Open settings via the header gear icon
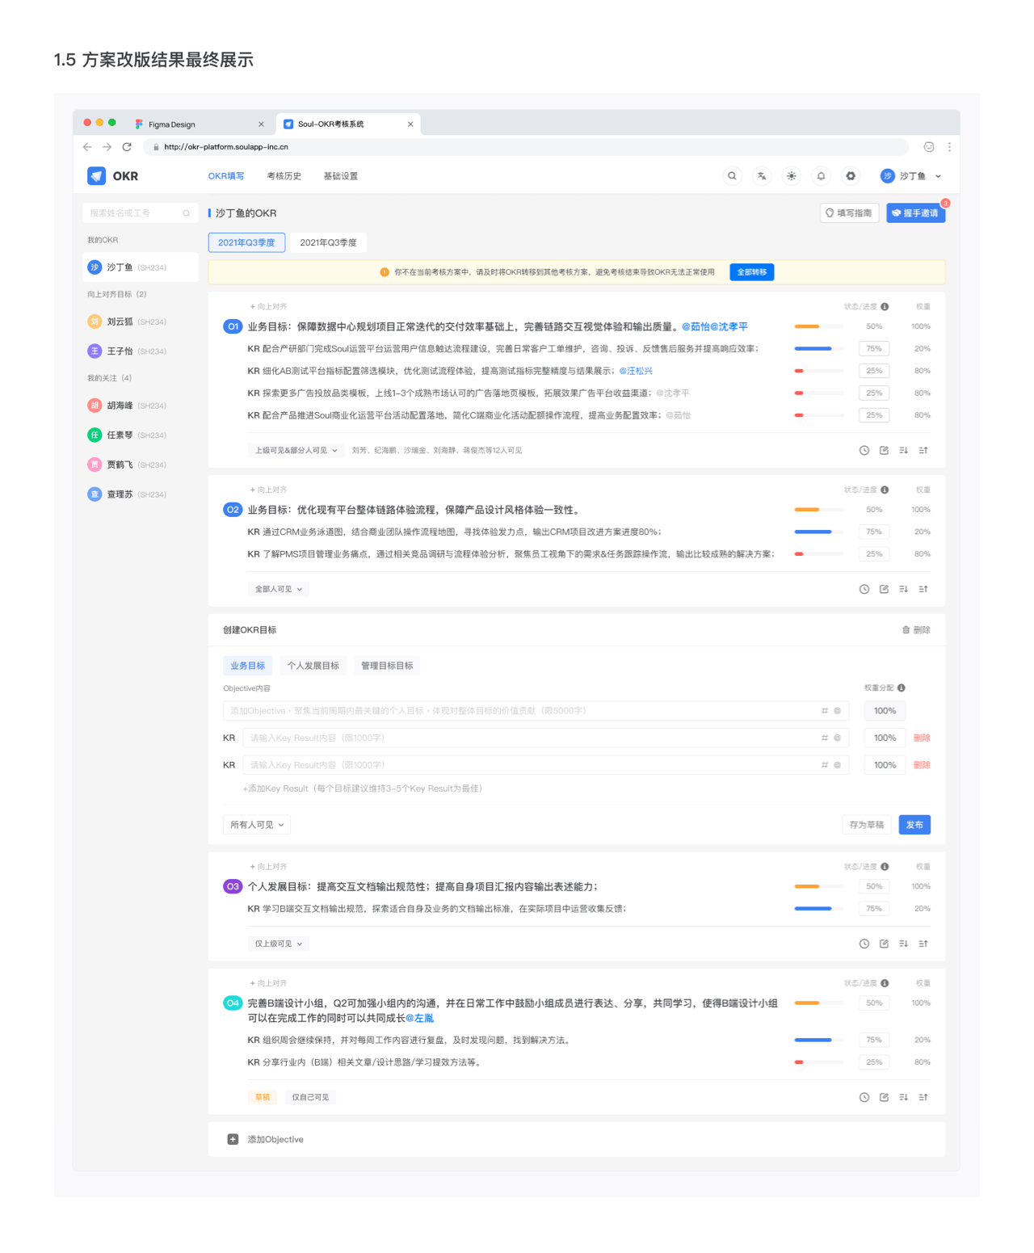 (x=851, y=176)
